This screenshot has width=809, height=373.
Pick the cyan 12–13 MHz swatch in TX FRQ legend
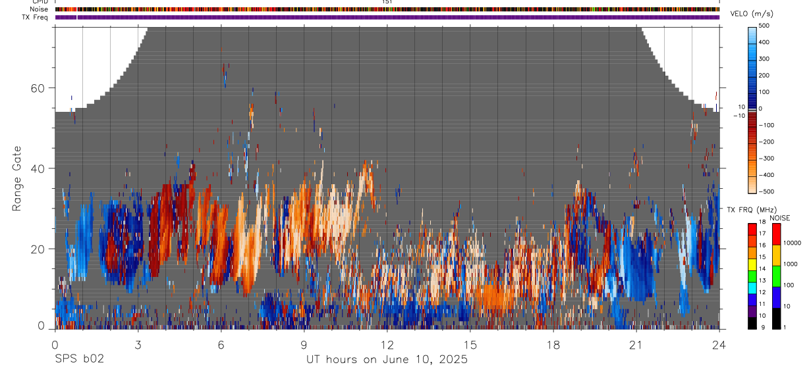coord(752,288)
